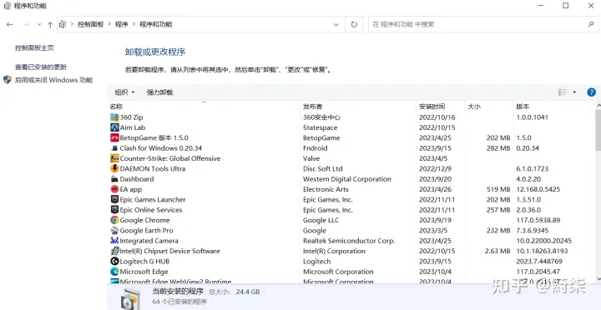
Task: Click the Intel Chipset Device Software icon
Action: [x=114, y=251]
